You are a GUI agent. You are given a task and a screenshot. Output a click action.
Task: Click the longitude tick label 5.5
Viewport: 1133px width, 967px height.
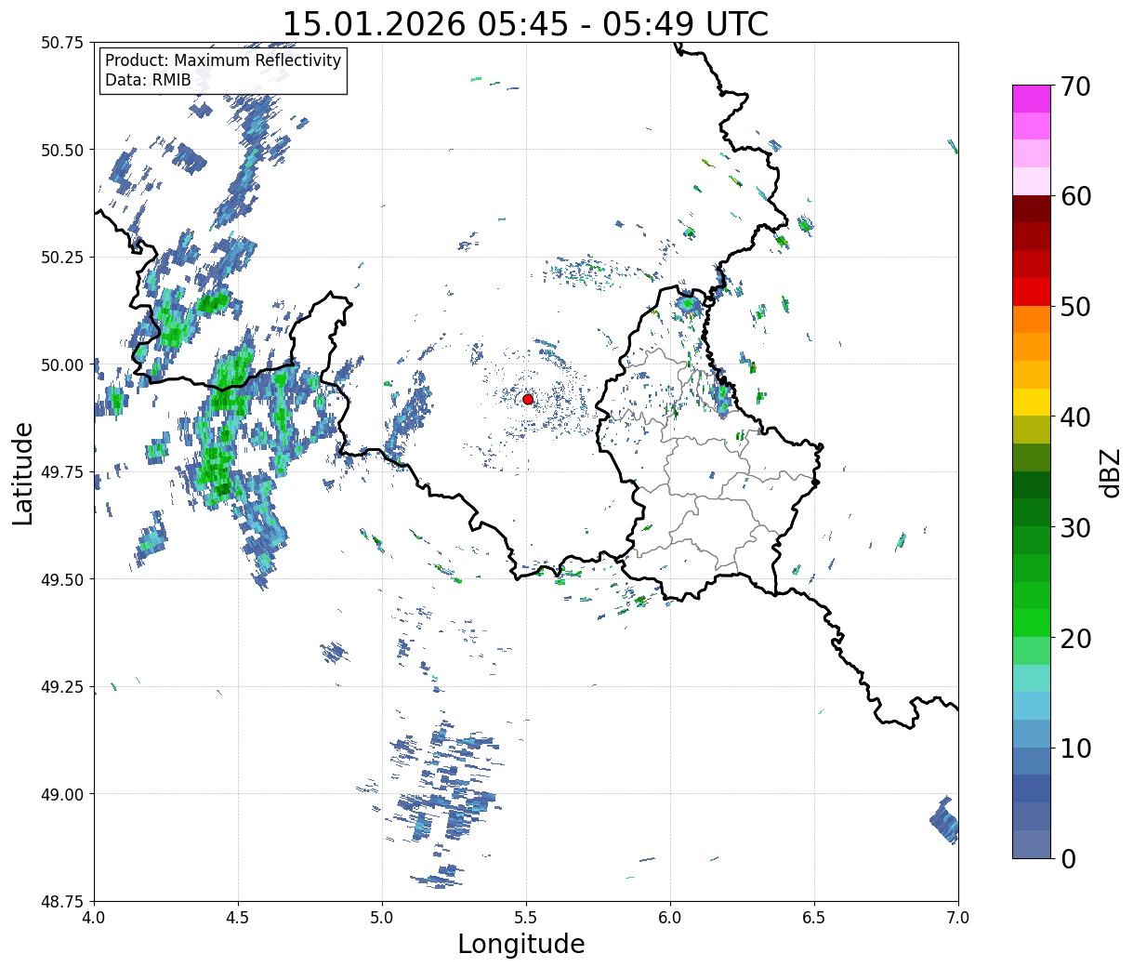point(527,918)
